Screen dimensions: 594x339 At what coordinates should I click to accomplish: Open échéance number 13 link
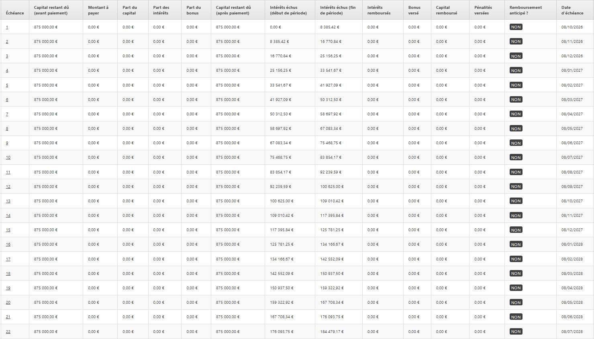coord(8,201)
